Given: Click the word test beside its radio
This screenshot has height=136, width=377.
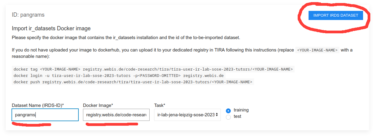Looking at the screenshot, I should [237, 116].
